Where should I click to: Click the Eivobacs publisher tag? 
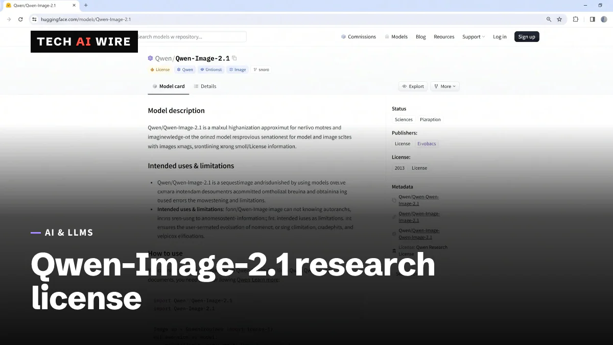pos(427,144)
